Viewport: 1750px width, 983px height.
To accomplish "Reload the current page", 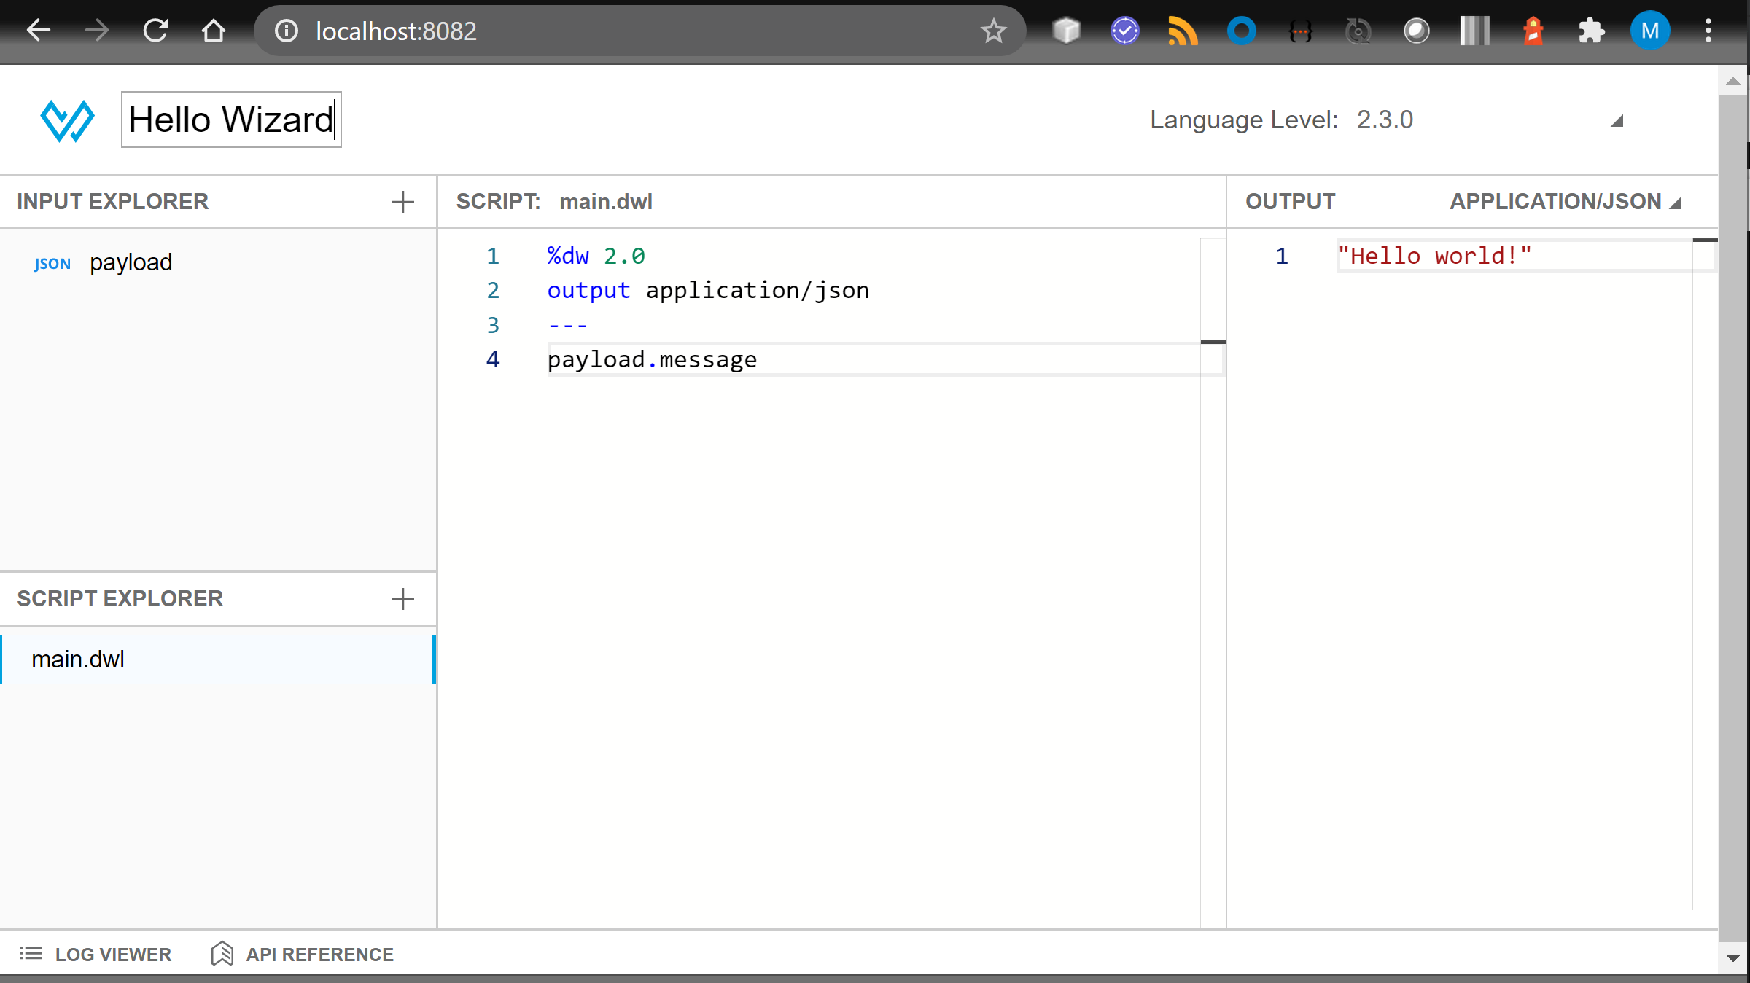I will click(x=155, y=31).
